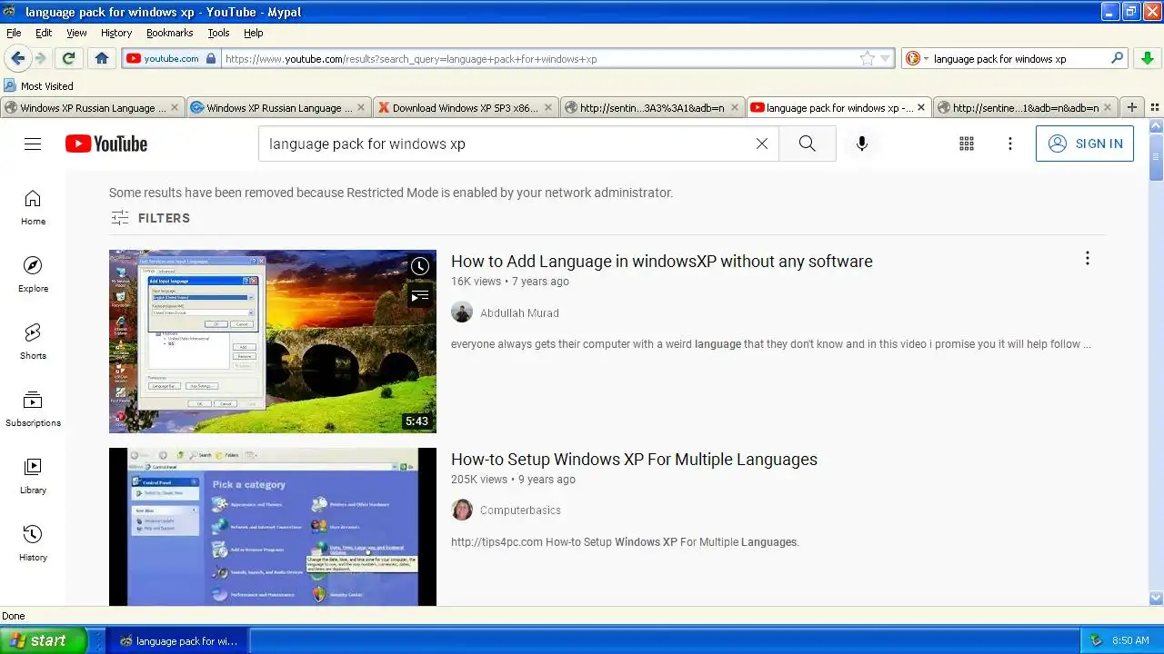1164x654 pixels.
Task: Click the browser search magnifier icon
Action: [x=1118, y=58]
